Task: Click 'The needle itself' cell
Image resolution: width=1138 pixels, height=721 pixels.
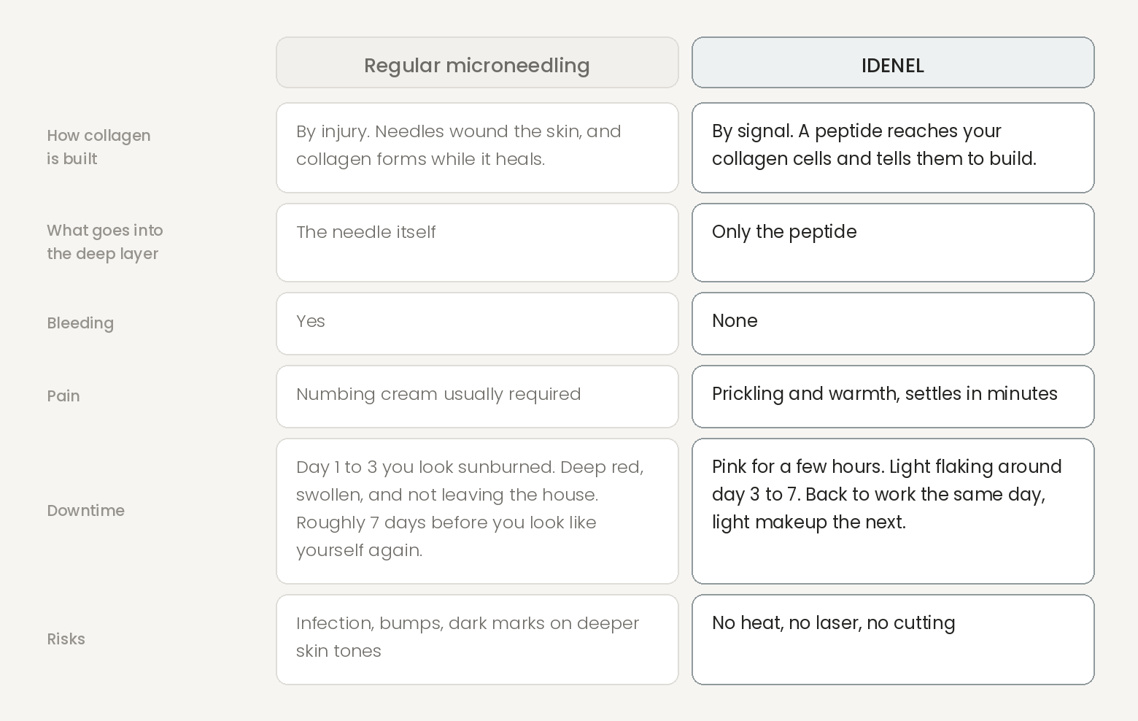Action: [x=477, y=243]
